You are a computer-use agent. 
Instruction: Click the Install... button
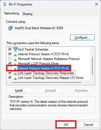(x=20, y=91)
